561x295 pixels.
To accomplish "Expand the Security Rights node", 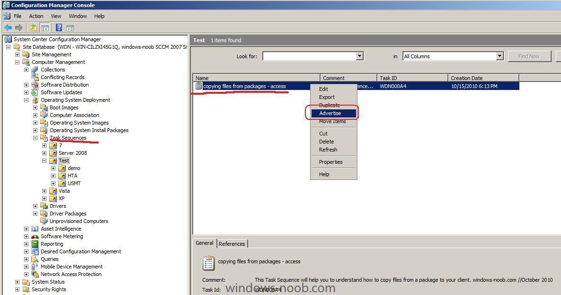I will point(17,290).
